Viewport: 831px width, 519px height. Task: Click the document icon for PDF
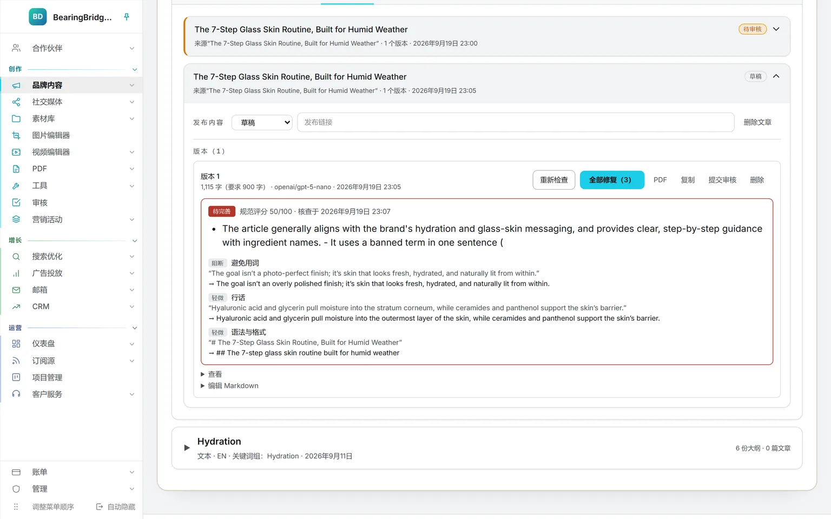16,169
